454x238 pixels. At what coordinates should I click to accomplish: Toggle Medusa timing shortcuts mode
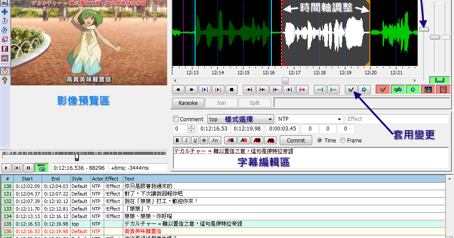pyautogui.click(x=443, y=89)
